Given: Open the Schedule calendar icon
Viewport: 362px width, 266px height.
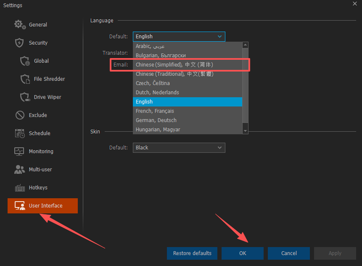Looking at the screenshot, I should tap(20, 133).
